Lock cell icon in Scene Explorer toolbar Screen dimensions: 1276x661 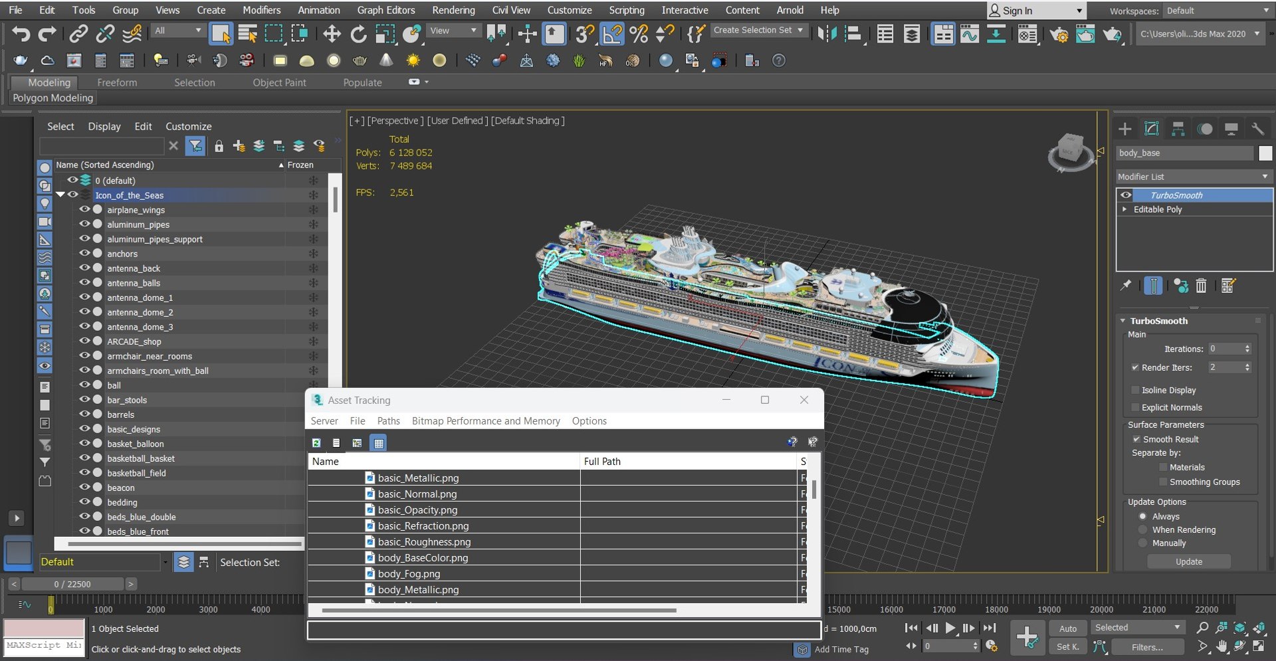click(x=219, y=146)
